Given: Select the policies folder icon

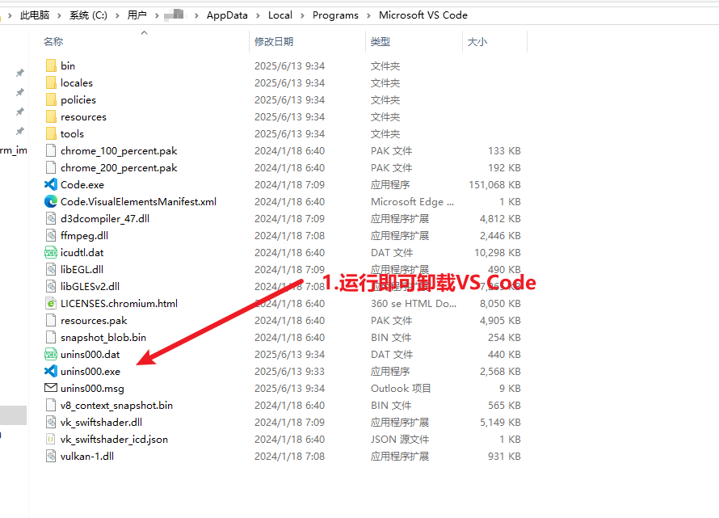Looking at the screenshot, I should (51, 99).
